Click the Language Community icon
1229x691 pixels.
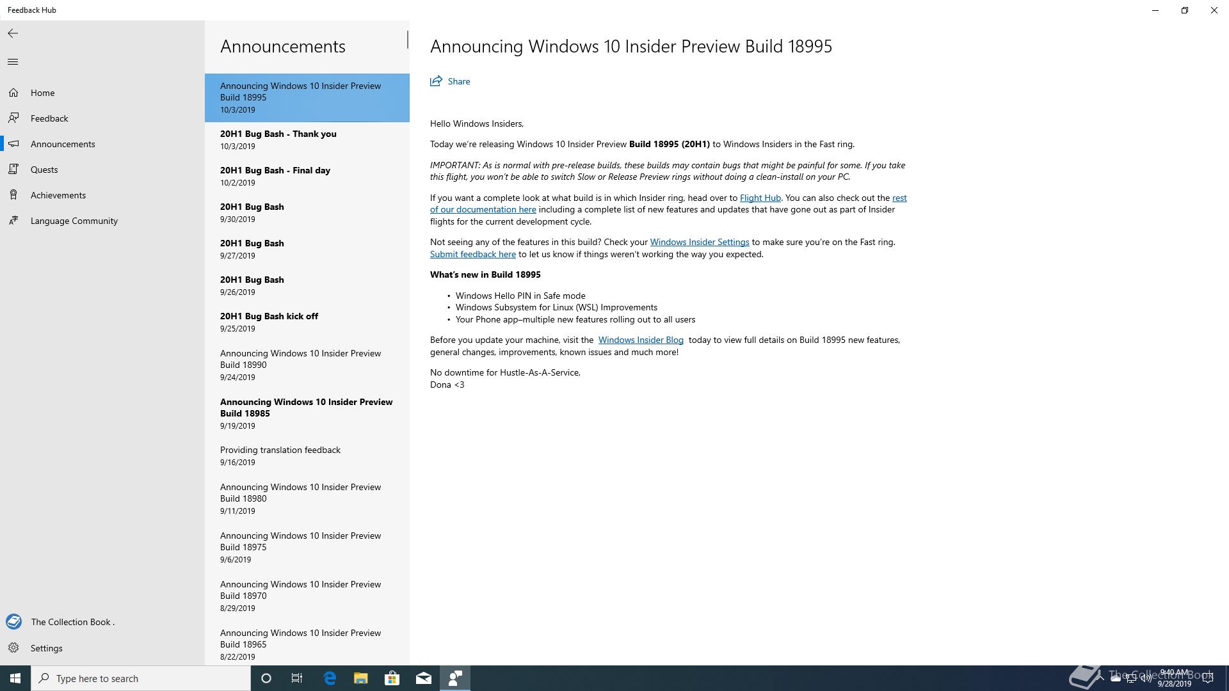13,221
